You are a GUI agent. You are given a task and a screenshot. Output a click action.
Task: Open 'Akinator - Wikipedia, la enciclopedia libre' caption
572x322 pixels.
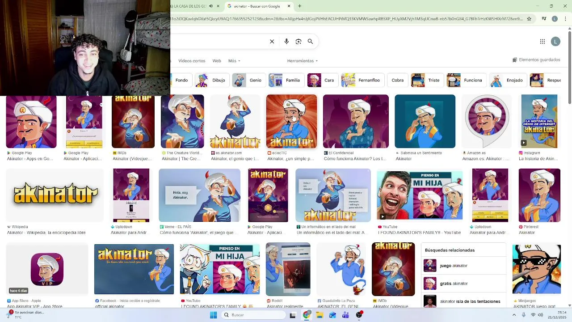point(46,233)
